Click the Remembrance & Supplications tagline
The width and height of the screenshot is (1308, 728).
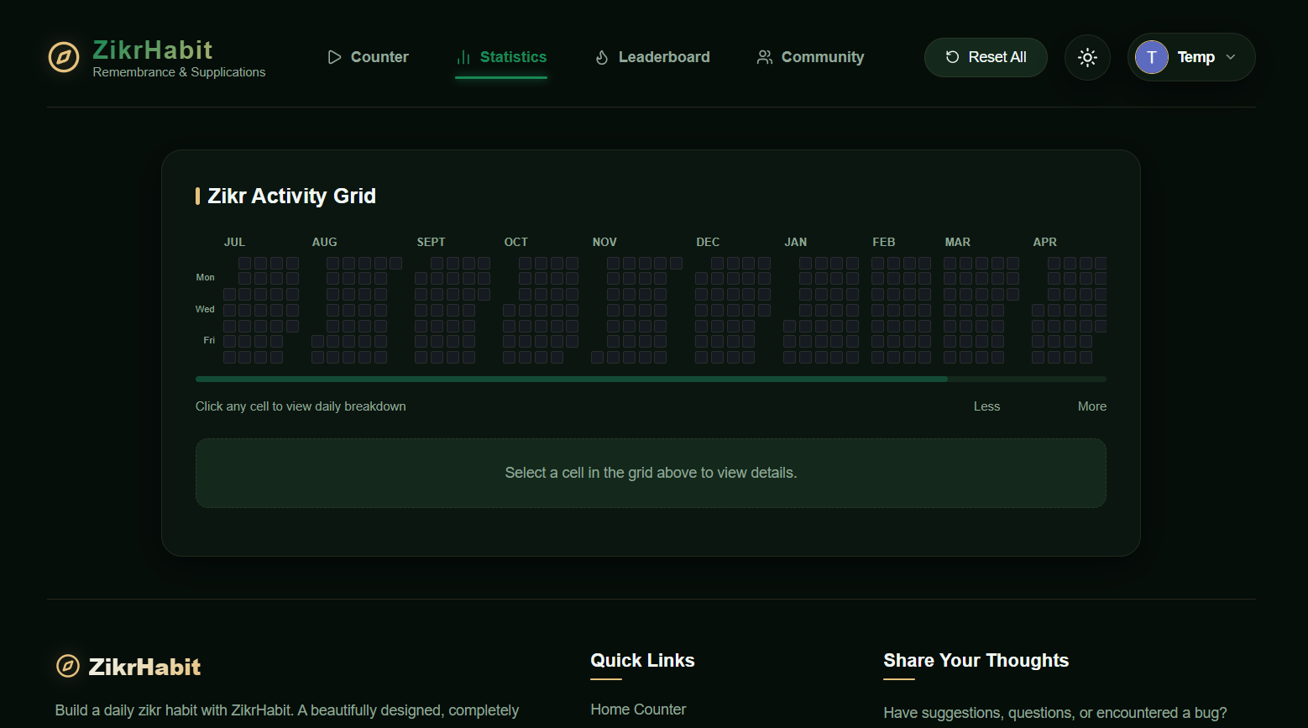coord(179,72)
